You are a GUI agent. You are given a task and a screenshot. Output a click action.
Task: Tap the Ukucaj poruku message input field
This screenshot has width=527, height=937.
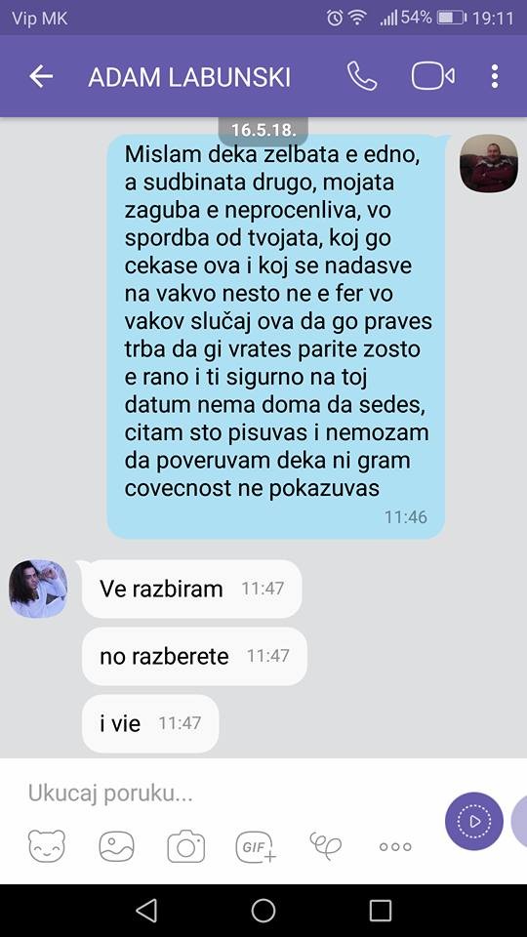coord(233,794)
